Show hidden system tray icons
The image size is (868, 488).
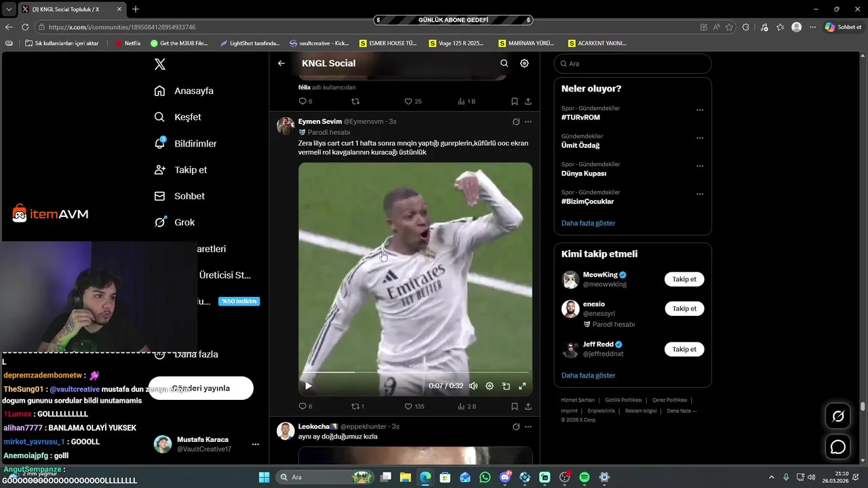(771, 477)
